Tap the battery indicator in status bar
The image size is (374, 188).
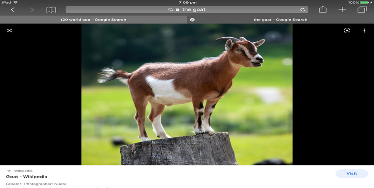[365, 2]
